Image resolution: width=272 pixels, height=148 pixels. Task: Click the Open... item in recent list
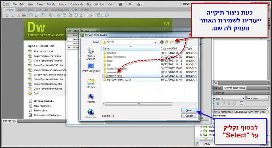tap(37, 93)
